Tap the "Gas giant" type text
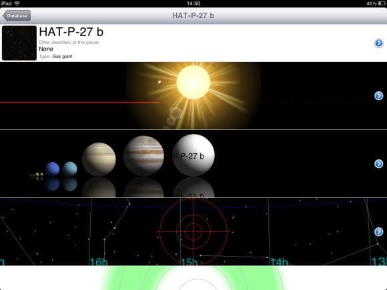This screenshot has height=290, width=387. 63,57
